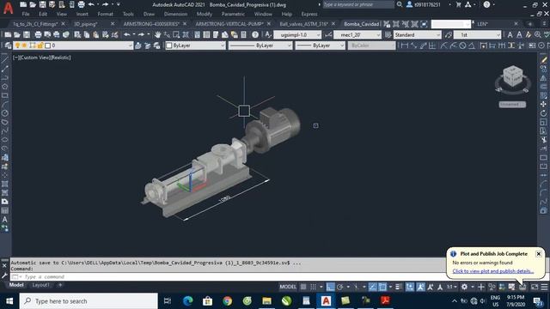Open the 1:1 annotation scale dropdown
Viewport: 550px width, 309px height.
tap(451, 287)
